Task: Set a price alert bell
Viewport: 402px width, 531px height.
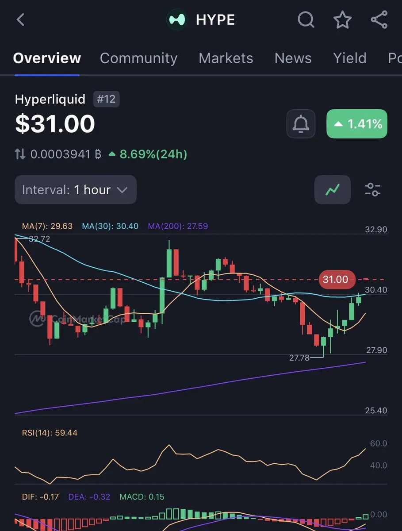Action: 301,124
